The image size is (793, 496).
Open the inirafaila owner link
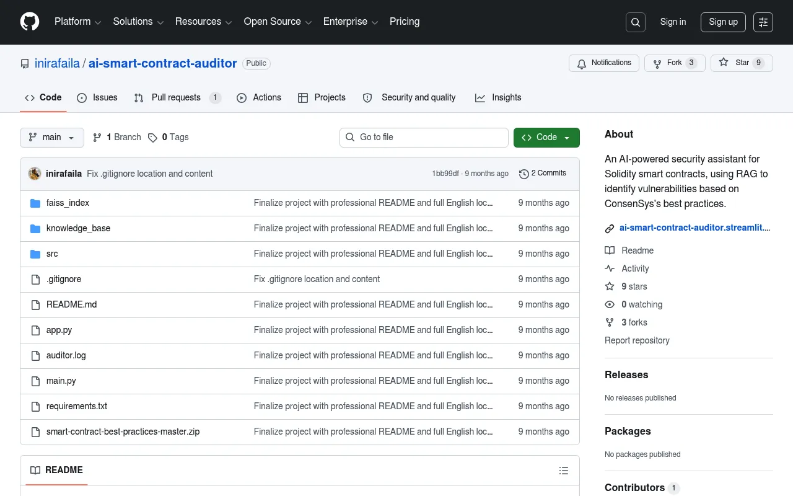[57, 63]
